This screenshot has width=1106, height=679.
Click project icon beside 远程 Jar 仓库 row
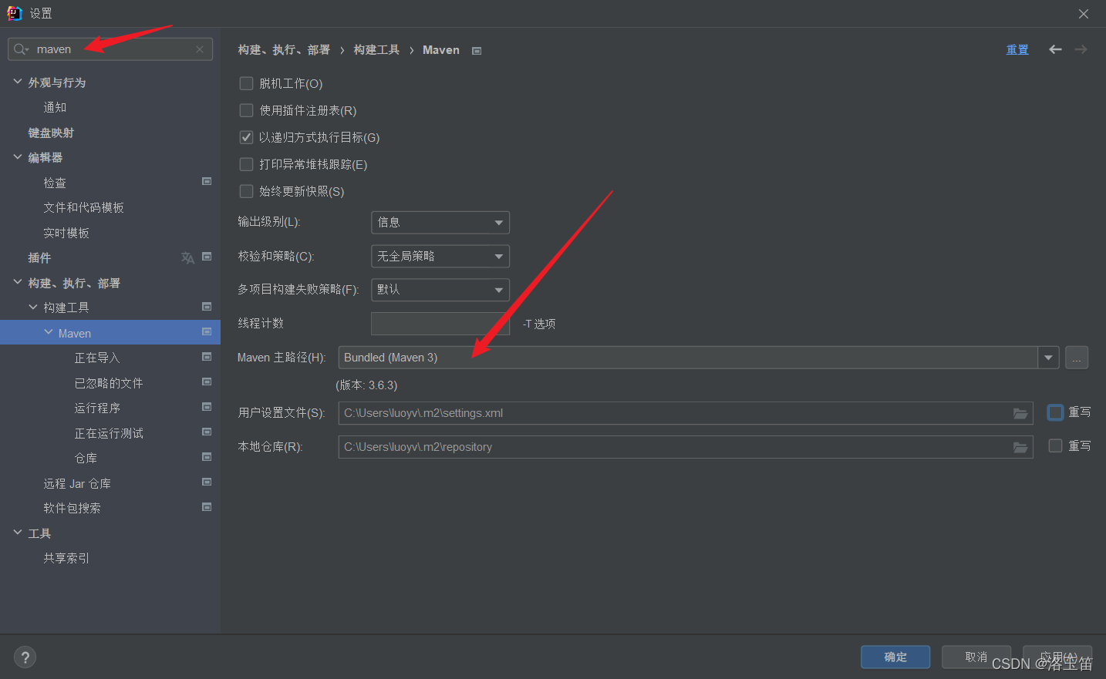tap(207, 482)
